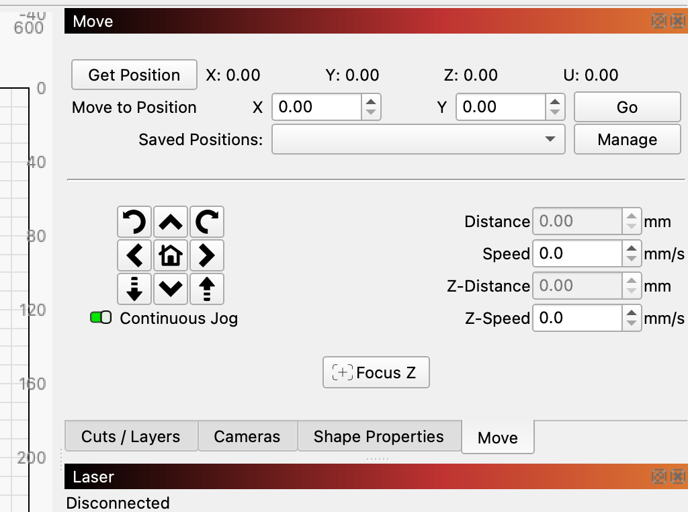Viewport: 688px width, 512px height.
Task: Decrease the Move to Position Y value with the stepper
Action: [x=554, y=113]
